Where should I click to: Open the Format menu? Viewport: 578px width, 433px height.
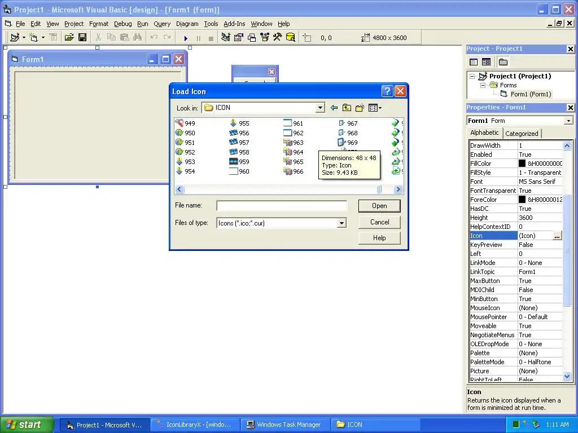[99, 24]
